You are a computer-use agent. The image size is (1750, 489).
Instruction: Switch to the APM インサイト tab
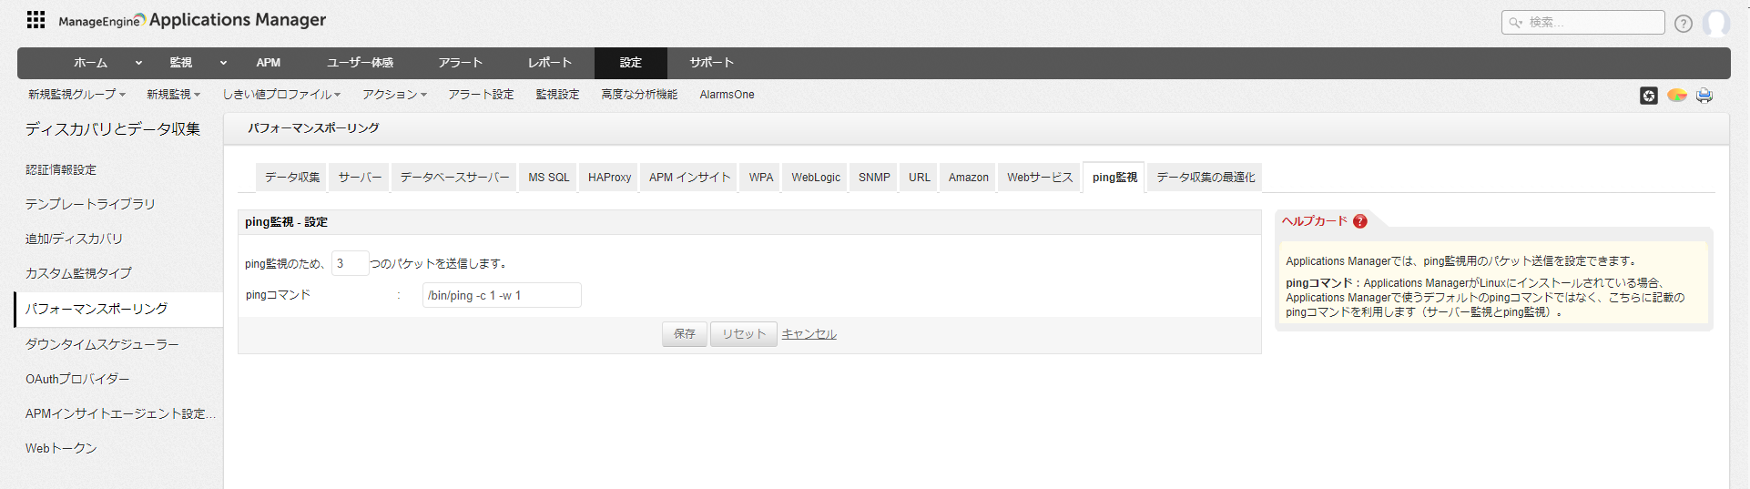click(x=689, y=178)
